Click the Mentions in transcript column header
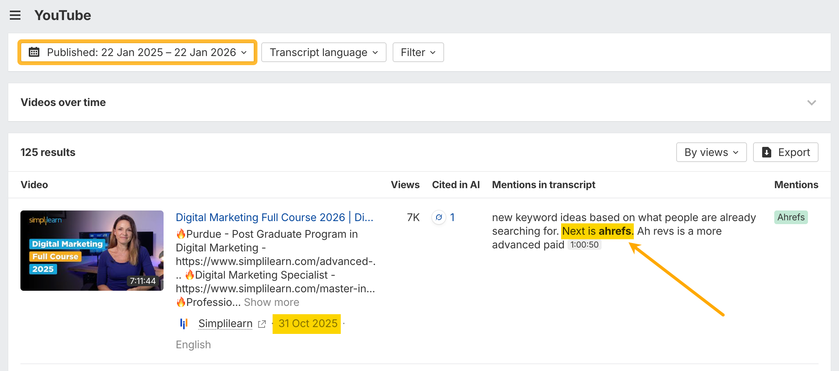The image size is (839, 371). click(544, 185)
